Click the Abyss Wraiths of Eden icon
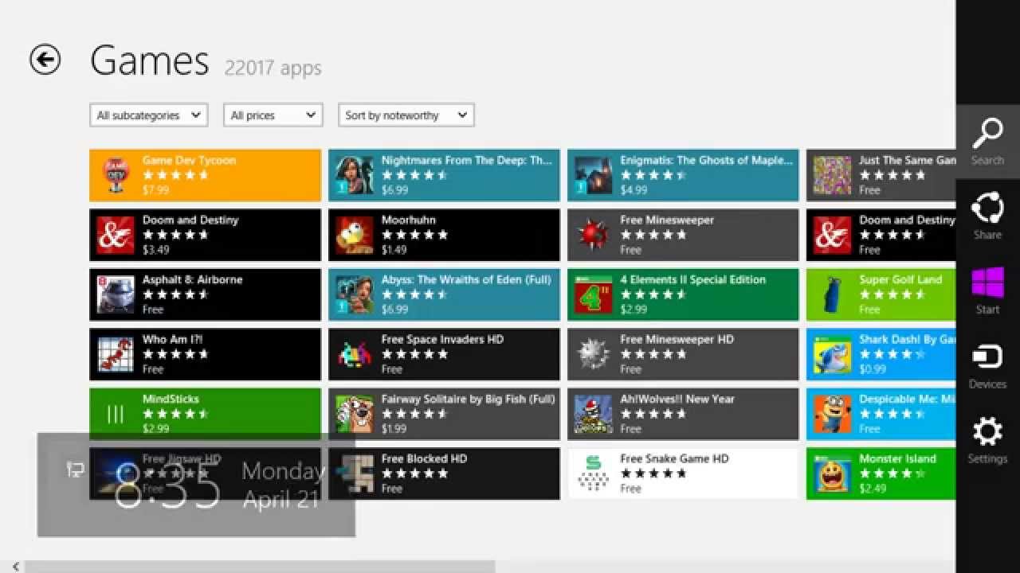Image resolution: width=1020 pixels, height=573 pixels. tap(355, 294)
